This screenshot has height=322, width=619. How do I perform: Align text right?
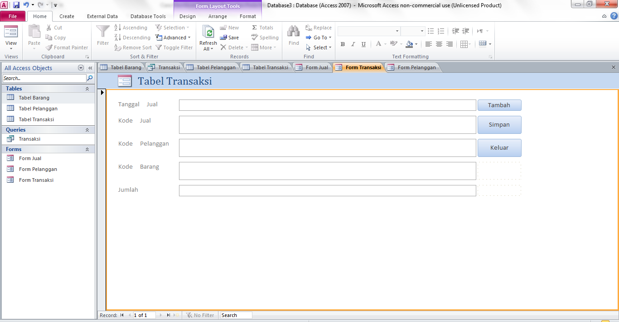tap(450, 44)
